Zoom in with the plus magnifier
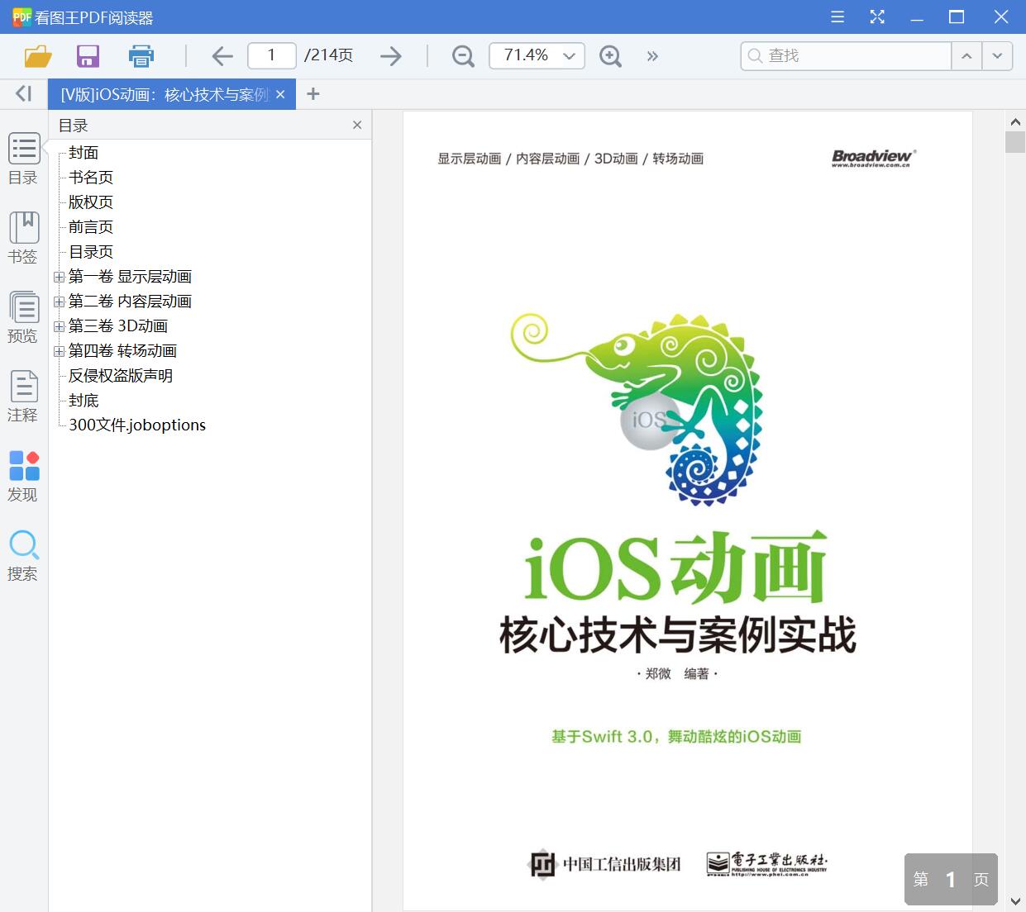Screen dimensions: 1026x912 (x=610, y=56)
